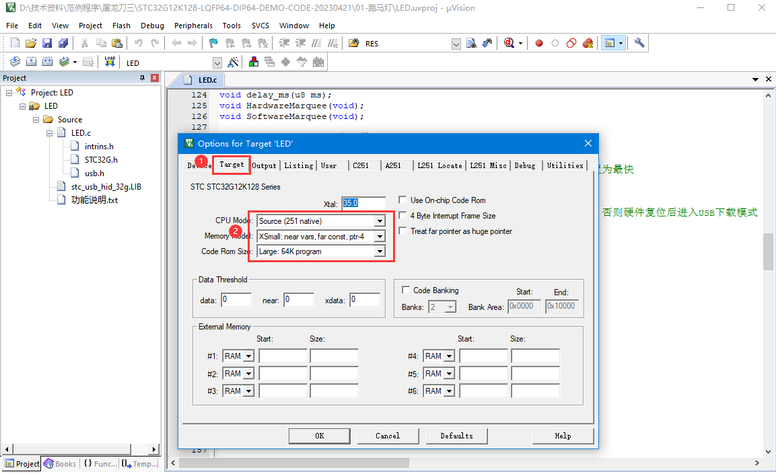Click the data threshold input field
This screenshot has height=474, width=776.
(x=236, y=300)
